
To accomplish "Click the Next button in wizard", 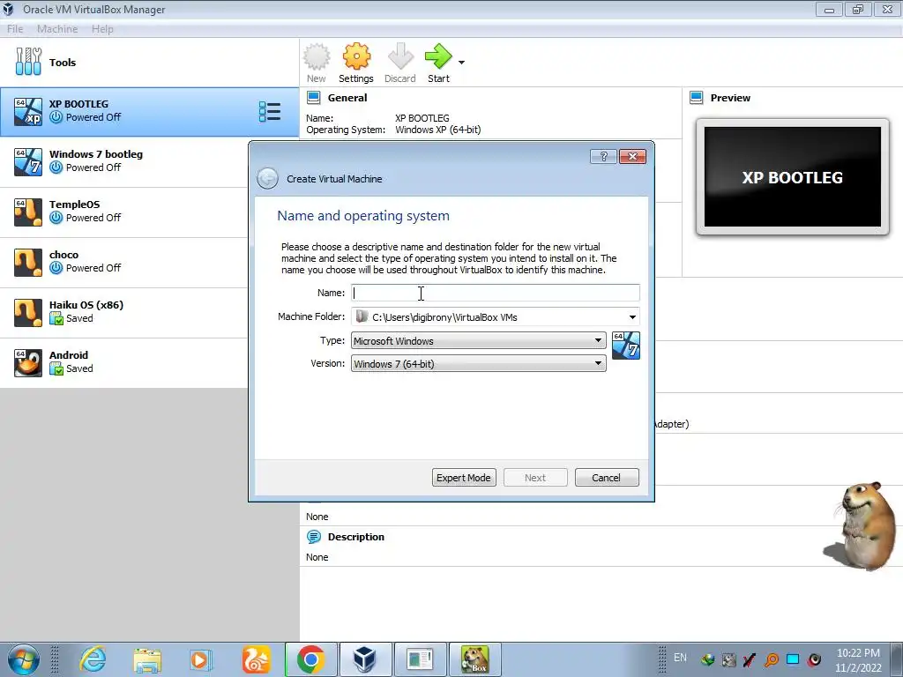I will click(x=535, y=478).
